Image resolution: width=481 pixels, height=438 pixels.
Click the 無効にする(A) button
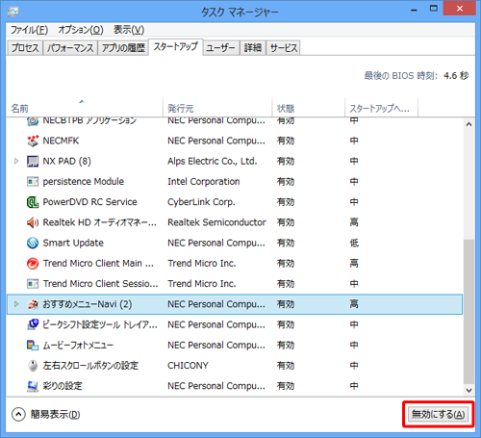[438, 414]
